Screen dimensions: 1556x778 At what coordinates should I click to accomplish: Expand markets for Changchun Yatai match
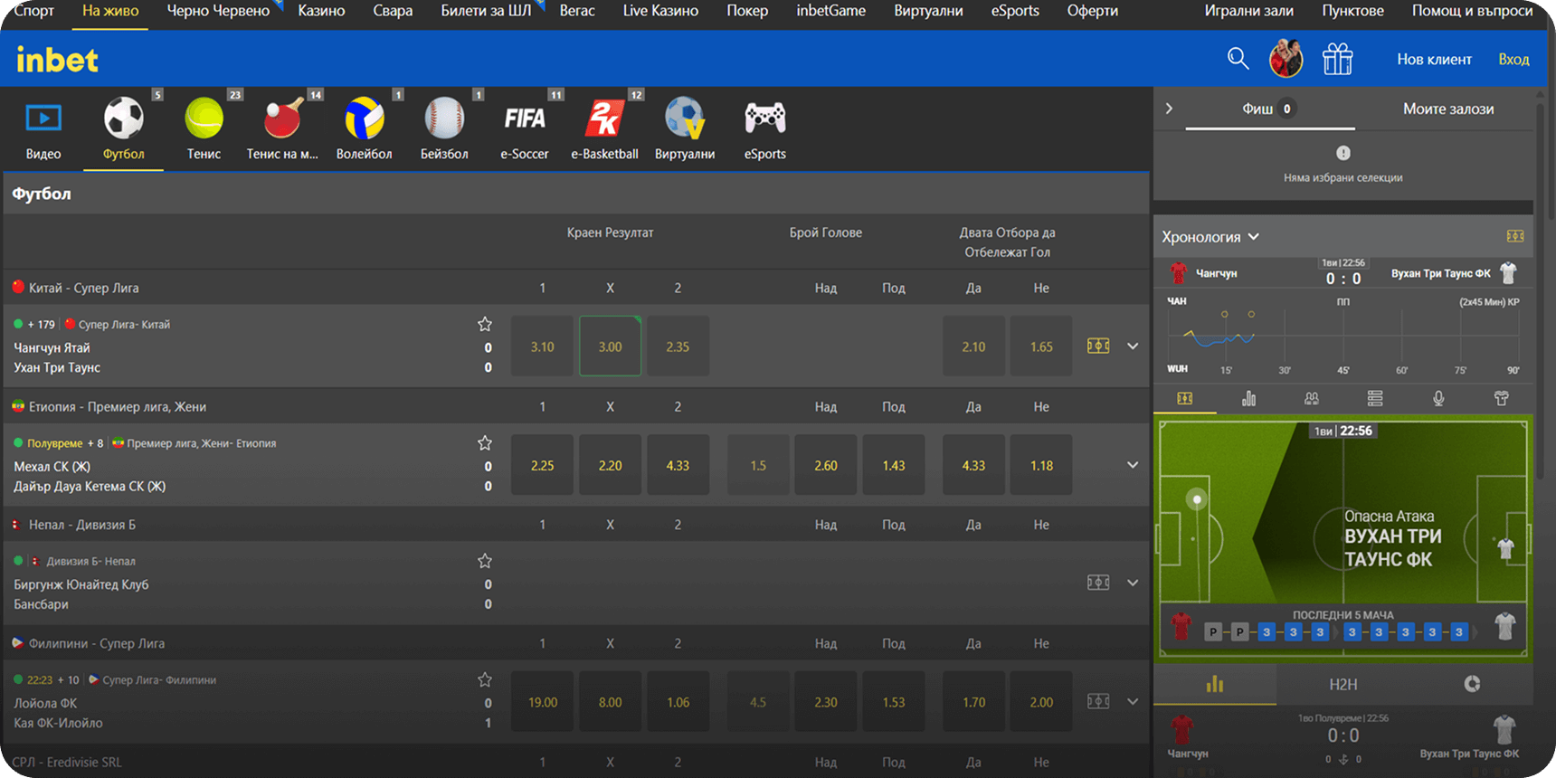(x=1133, y=346)
